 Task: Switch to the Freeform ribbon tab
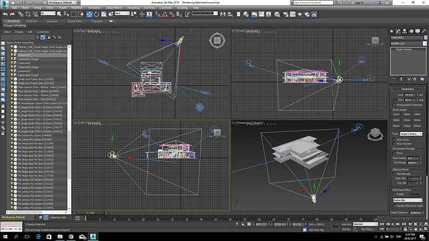[x=31, y=21]
